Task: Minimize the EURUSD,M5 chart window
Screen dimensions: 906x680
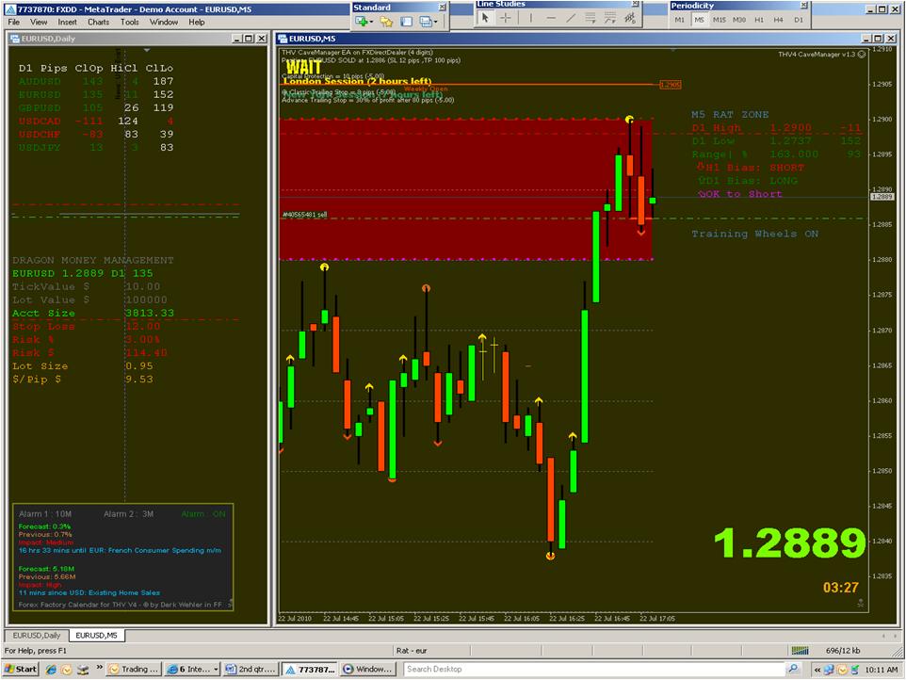Action: 866,38
